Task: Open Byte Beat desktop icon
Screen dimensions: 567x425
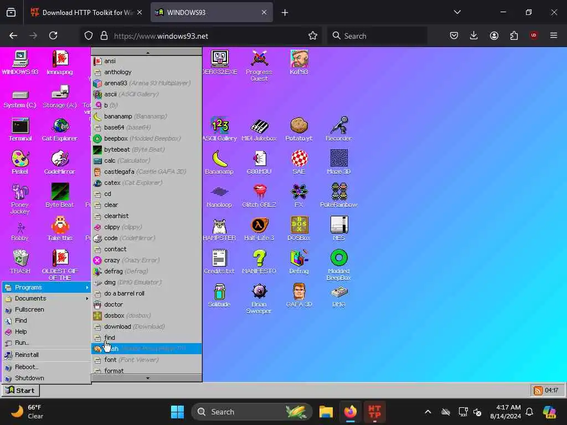Action: tap(60, 195)
